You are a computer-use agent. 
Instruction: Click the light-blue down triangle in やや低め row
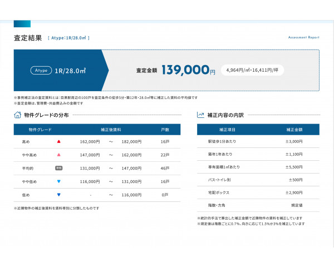click(59, 181)
